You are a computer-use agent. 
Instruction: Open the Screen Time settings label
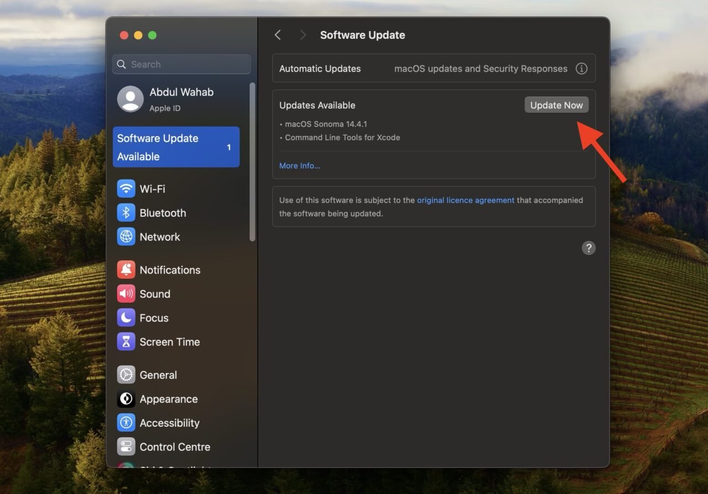170,341
